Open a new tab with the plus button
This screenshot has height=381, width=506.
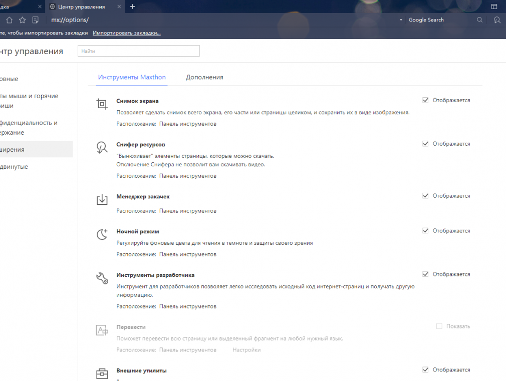tap(132, 7)
